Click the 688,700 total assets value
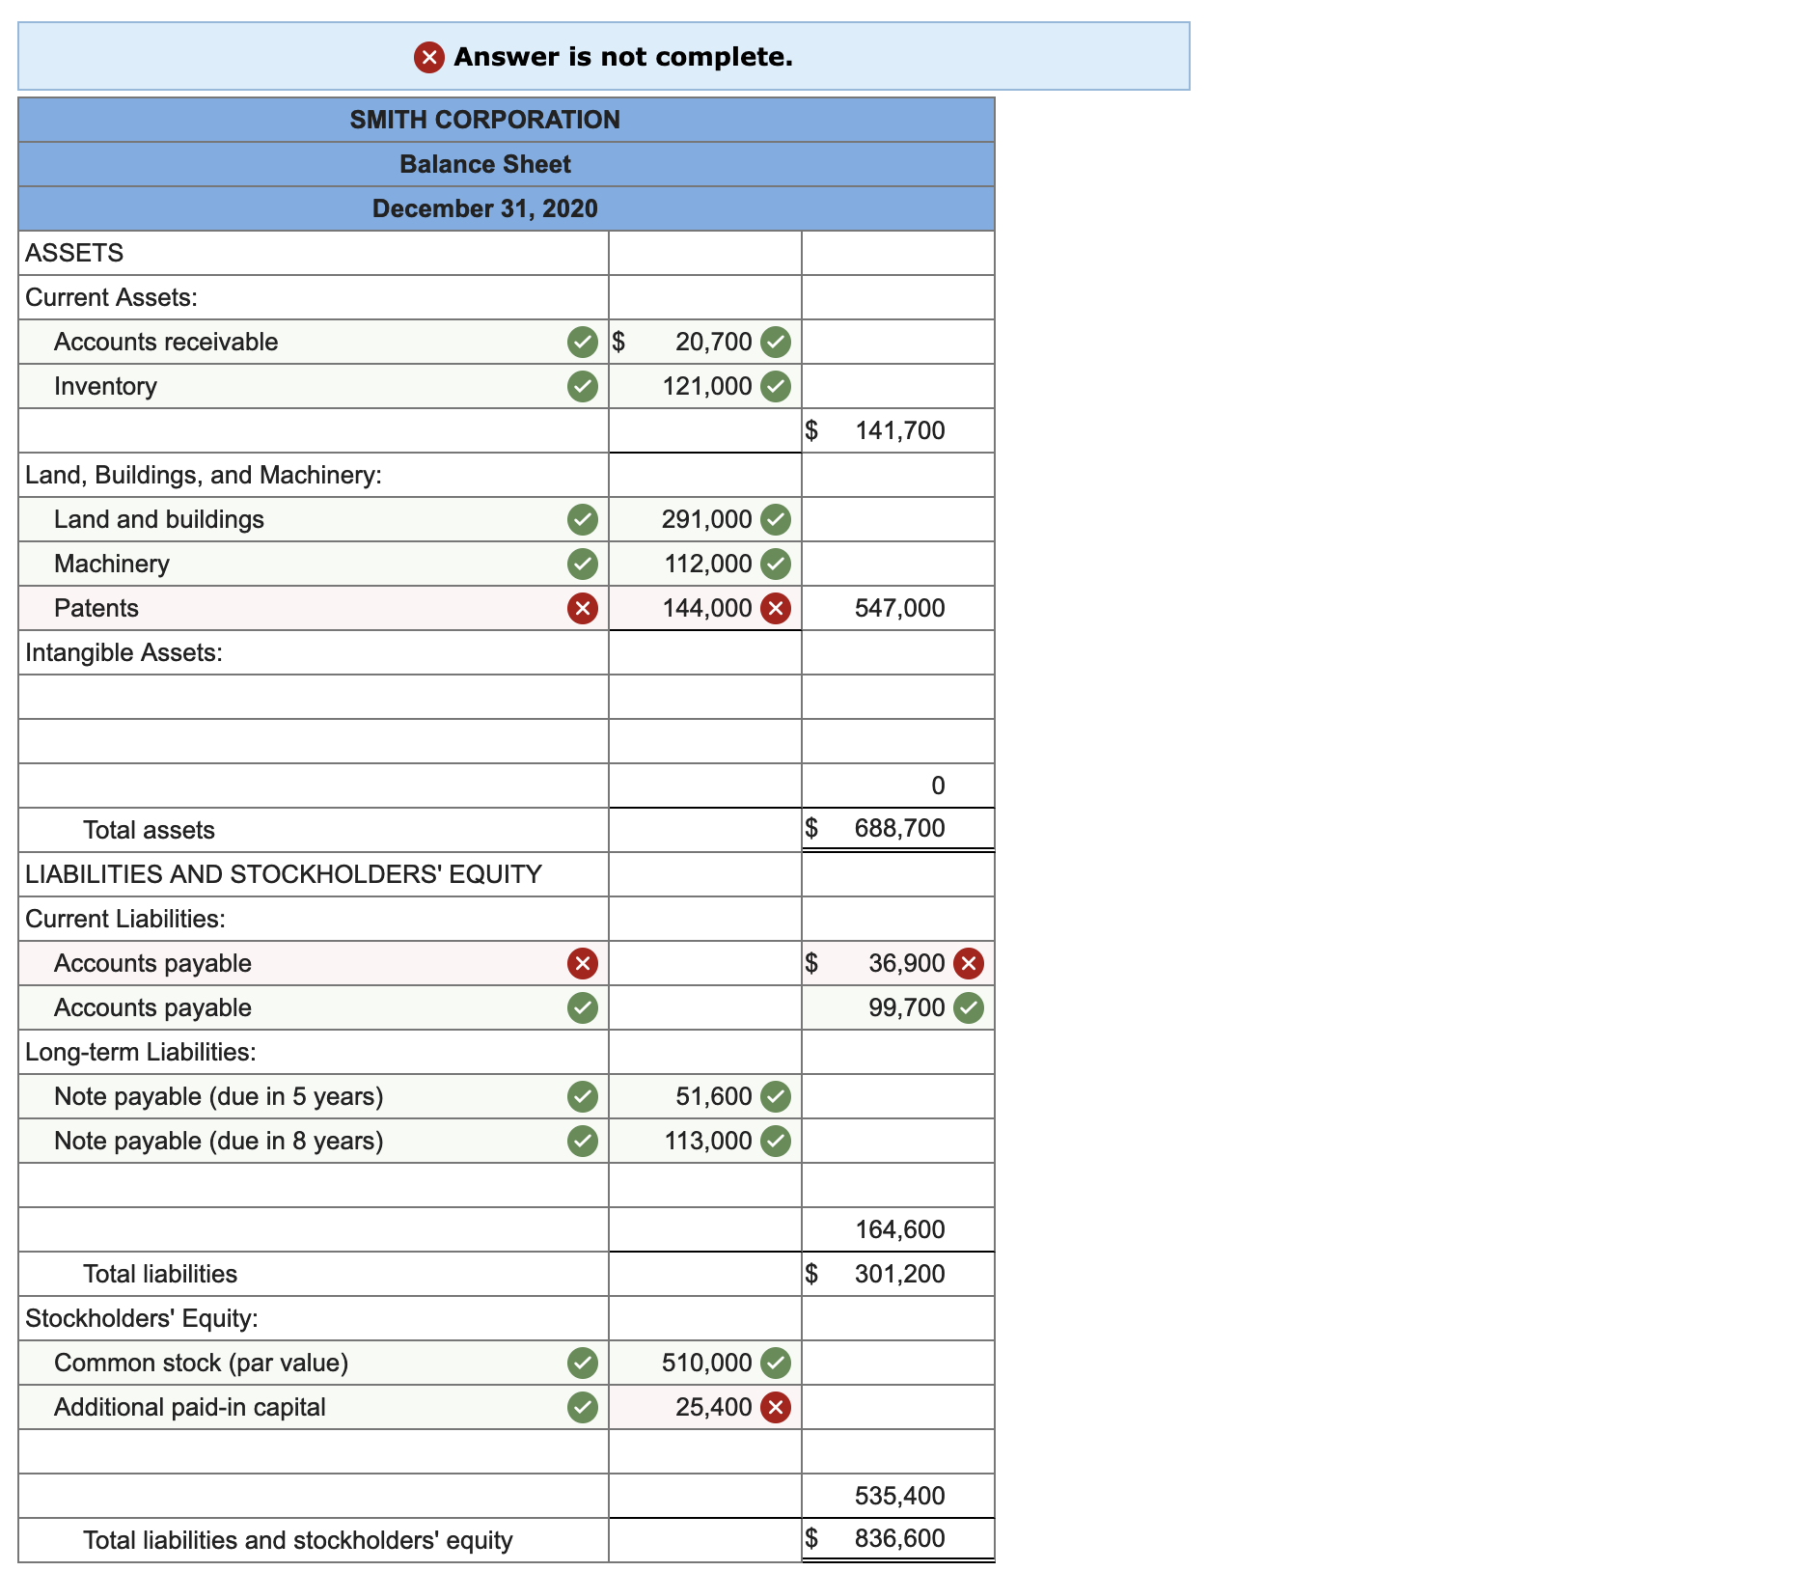Viewport: 1812px width, 1571px height. click(x=899, y=828)
